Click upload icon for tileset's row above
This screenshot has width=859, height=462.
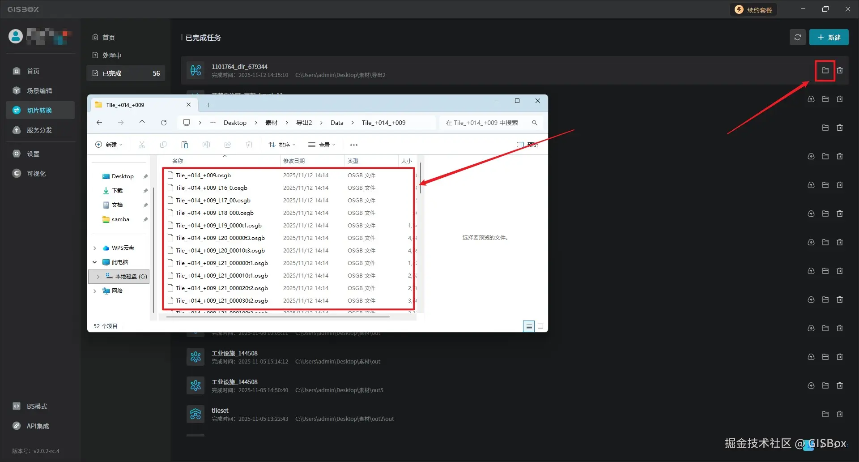click(x=811, y=385)
